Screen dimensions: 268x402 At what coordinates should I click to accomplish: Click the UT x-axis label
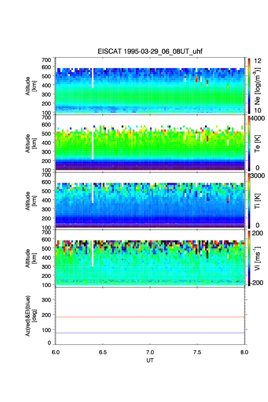coord(150,360)
